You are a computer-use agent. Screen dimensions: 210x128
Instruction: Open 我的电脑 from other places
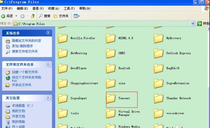coord(18,122)
